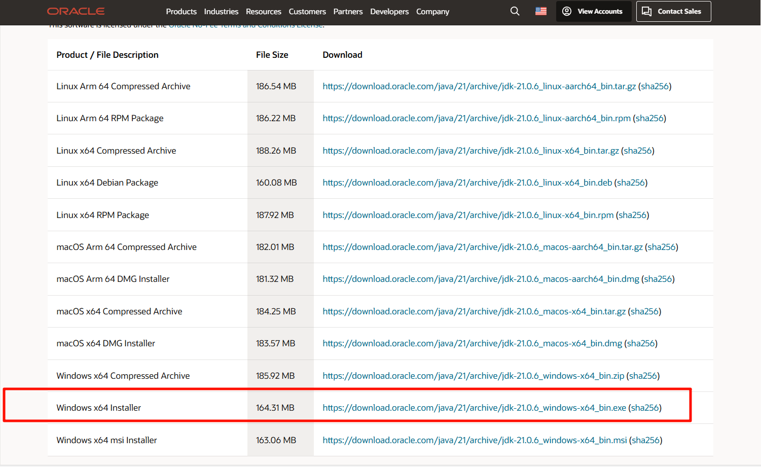761x467 pixels.
Task: Open sha256 for Linux x64 Debian Package
Action: [x=631, y=183]
